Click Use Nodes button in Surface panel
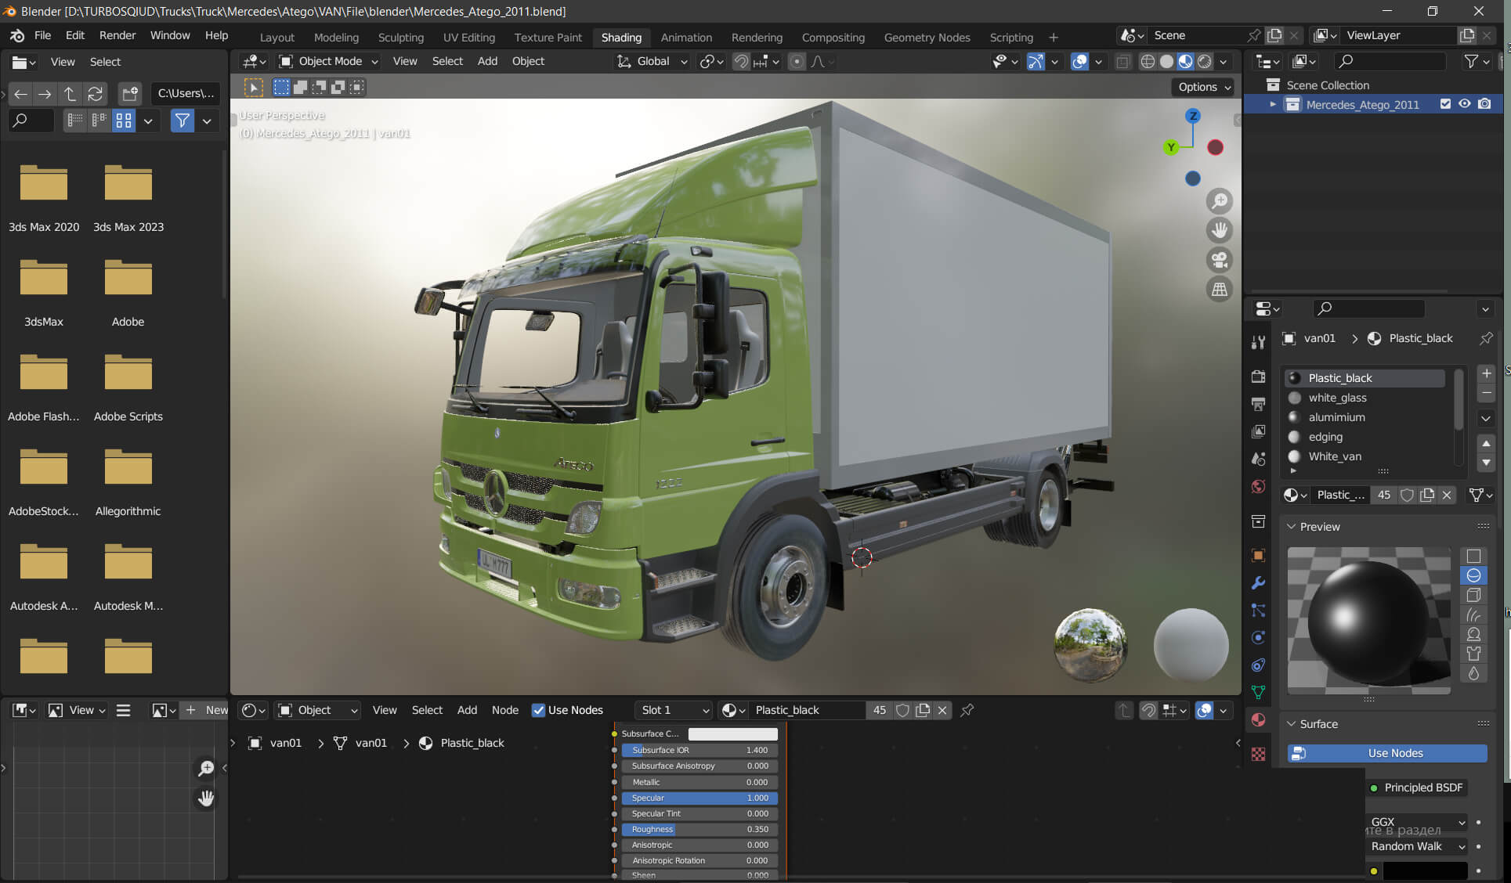Viewport: 1511px width, 883px height. (x=1387, y=753)
